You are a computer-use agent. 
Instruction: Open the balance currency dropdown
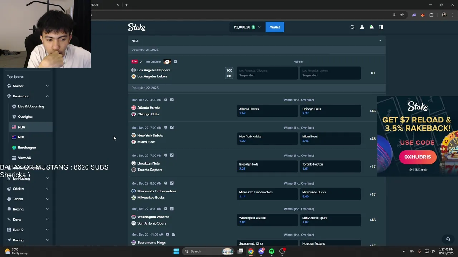[247, 27]
